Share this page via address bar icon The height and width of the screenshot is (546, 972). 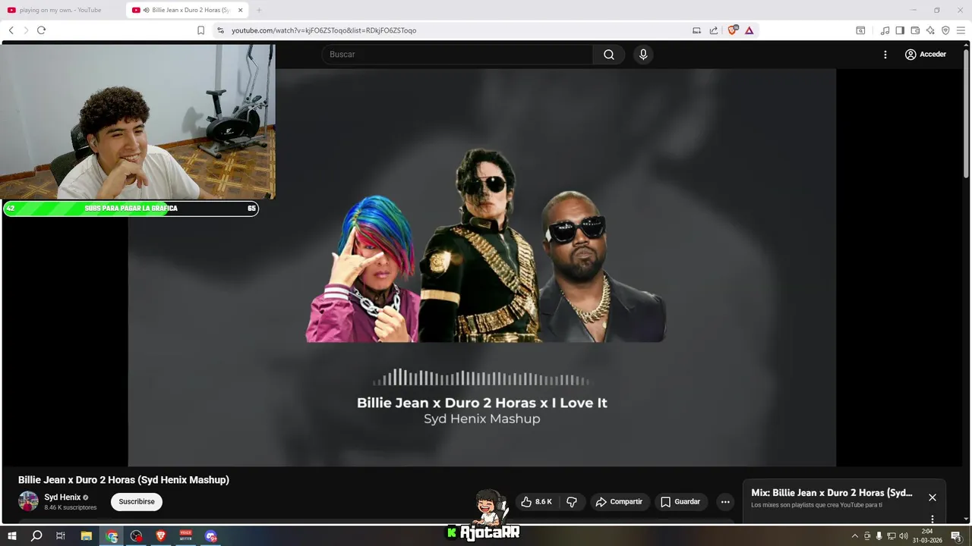click(x=714, y=30)
